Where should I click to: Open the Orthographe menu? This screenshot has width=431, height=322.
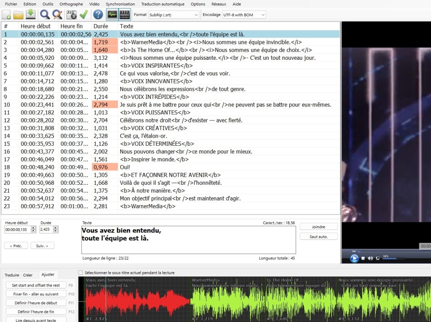point(71,4)
